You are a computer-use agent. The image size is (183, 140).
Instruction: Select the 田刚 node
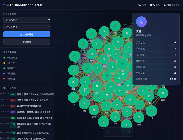(139, 117)
